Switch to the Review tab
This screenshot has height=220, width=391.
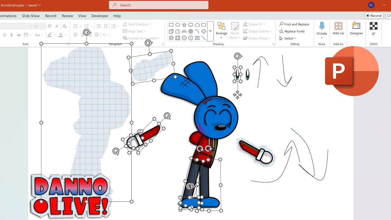(x=68, y=16)
